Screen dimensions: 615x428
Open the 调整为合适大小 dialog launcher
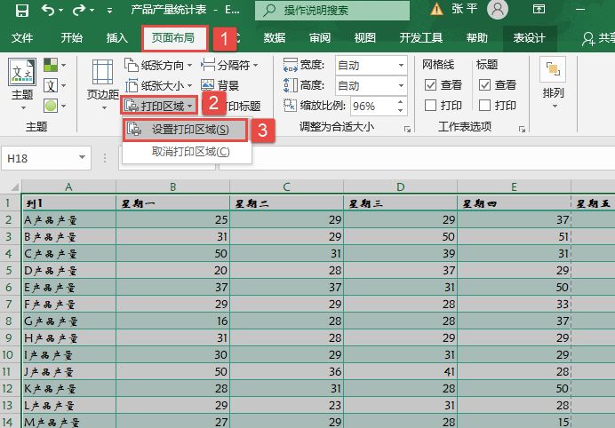(408, 129)
